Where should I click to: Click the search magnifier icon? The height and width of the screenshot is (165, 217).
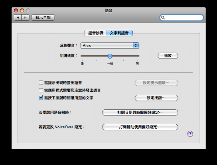pos(163,18)
